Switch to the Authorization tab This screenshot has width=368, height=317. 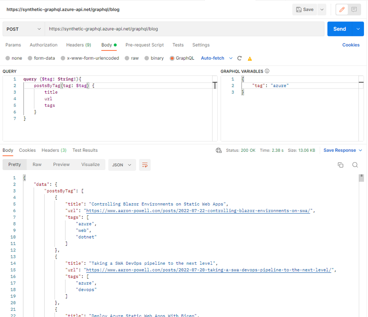click(x=43, y=45)
